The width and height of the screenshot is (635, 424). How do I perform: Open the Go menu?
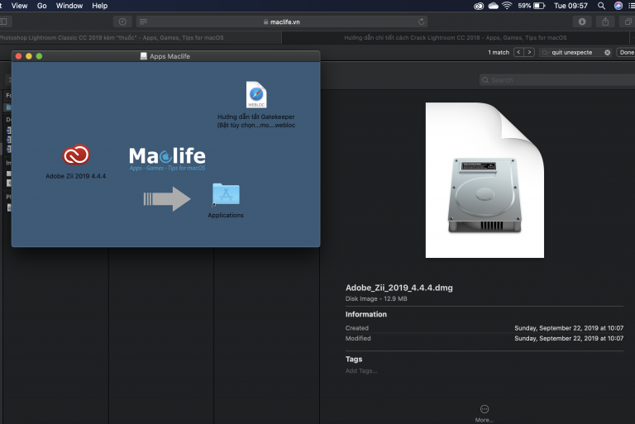[x=41, y=6]
